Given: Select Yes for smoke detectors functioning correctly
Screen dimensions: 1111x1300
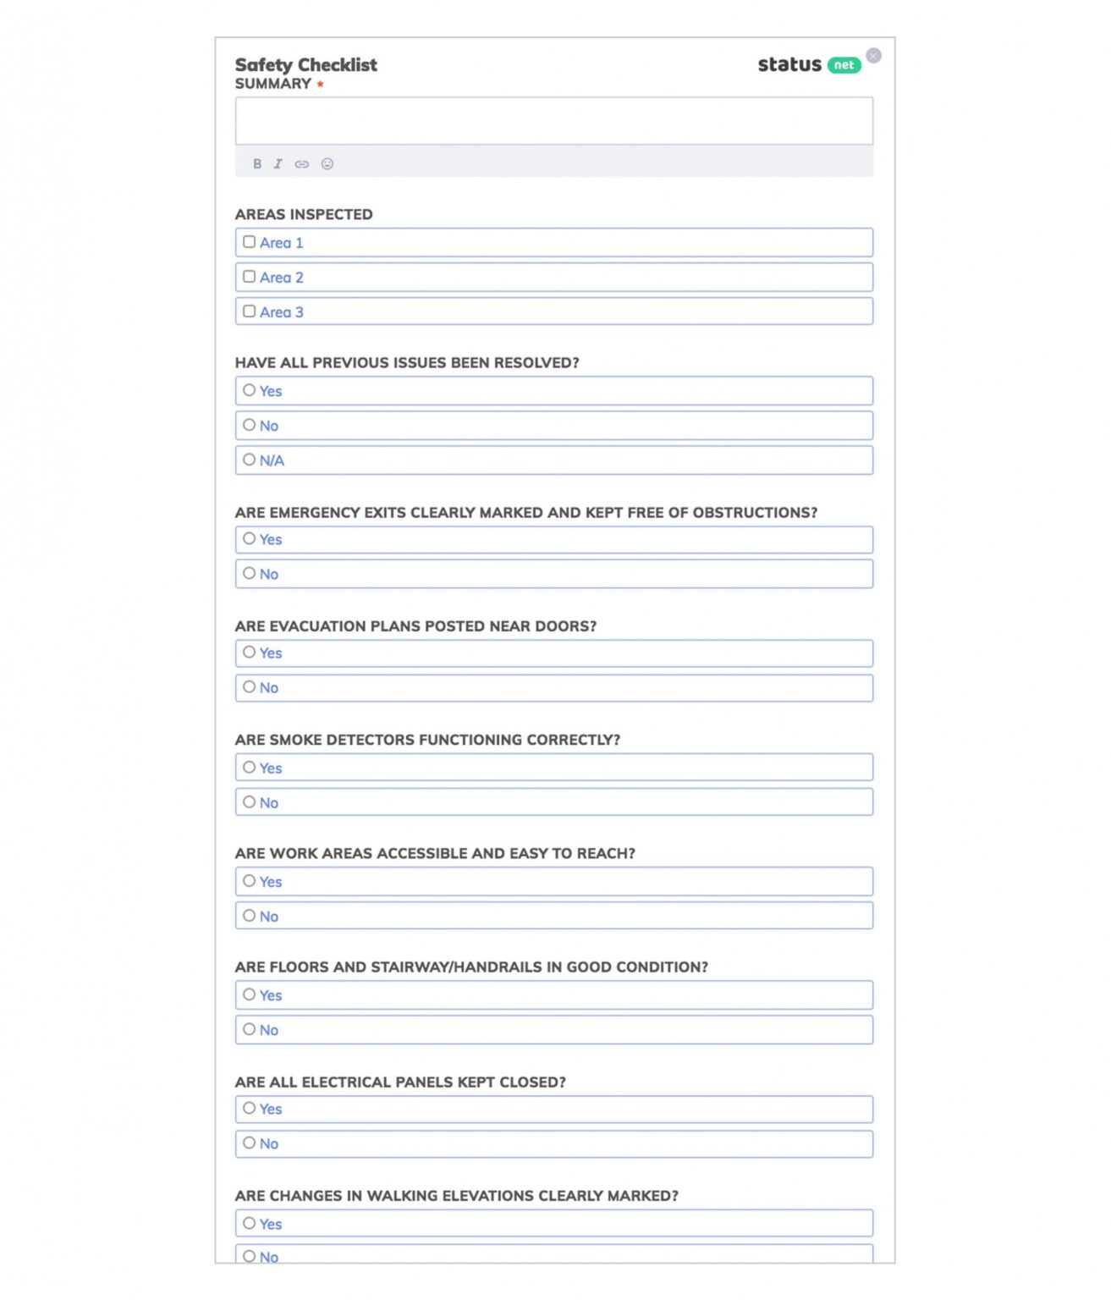Looking at the screenshot, I should [x=249, y=767].
